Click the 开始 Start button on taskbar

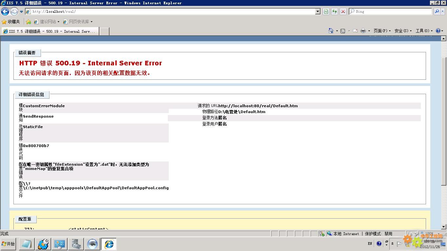click(8, 244)
